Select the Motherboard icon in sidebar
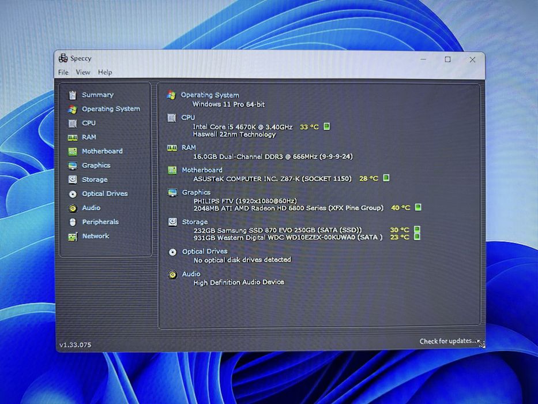The width and height of the screenshot is (538, 404). click(73, 151)
